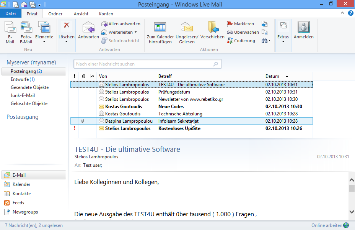Click the Myserver (myname) account
The width and height of the screenshot is (355, 230).
click(31, 62)
